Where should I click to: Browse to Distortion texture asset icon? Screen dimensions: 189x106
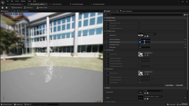148,55
